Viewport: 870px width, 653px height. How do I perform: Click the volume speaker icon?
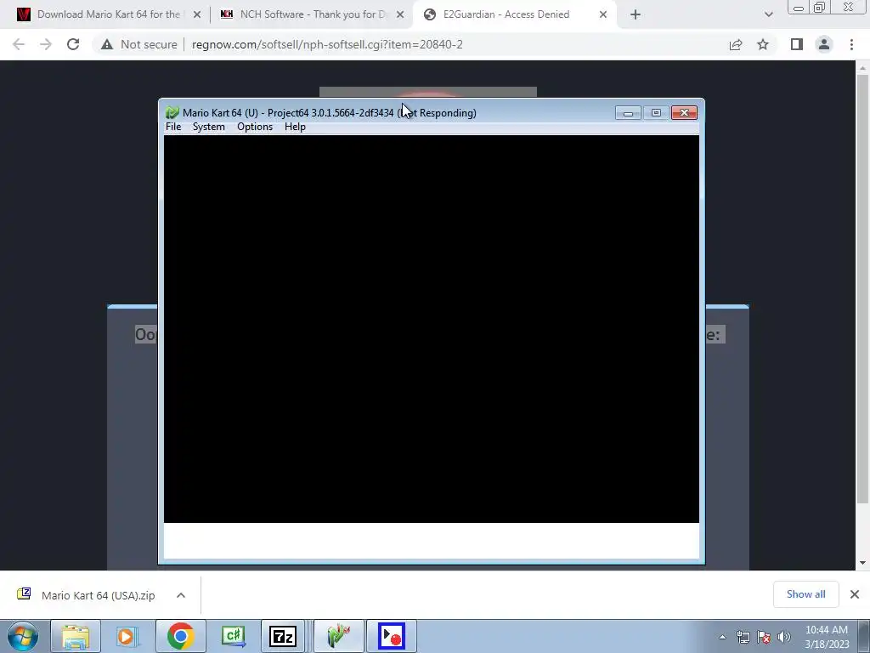pos(783,637)
